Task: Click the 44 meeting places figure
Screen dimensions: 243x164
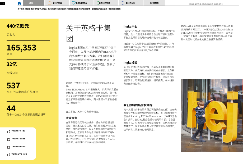Action: (11, 108)
